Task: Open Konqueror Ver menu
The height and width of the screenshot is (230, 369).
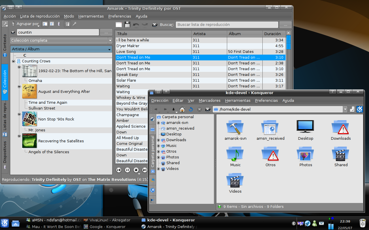Action: (x=191, y=101)
